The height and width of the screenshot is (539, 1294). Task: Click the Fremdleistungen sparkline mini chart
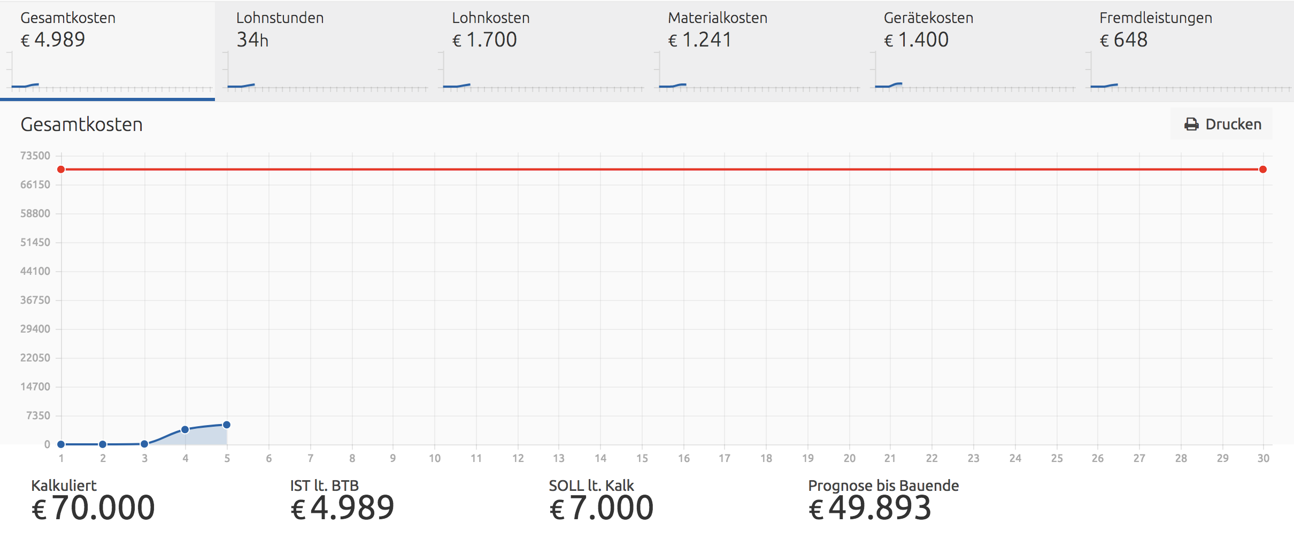[x=1189, y=72]
